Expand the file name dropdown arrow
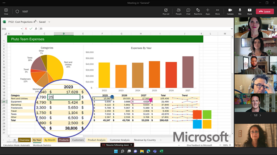Image resolution: width=277 pixels, height=155 pixels. pyautogui.click(x=49, y=22)
